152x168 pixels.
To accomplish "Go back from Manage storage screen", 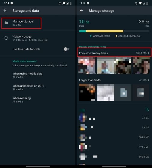I will [81, 10].
